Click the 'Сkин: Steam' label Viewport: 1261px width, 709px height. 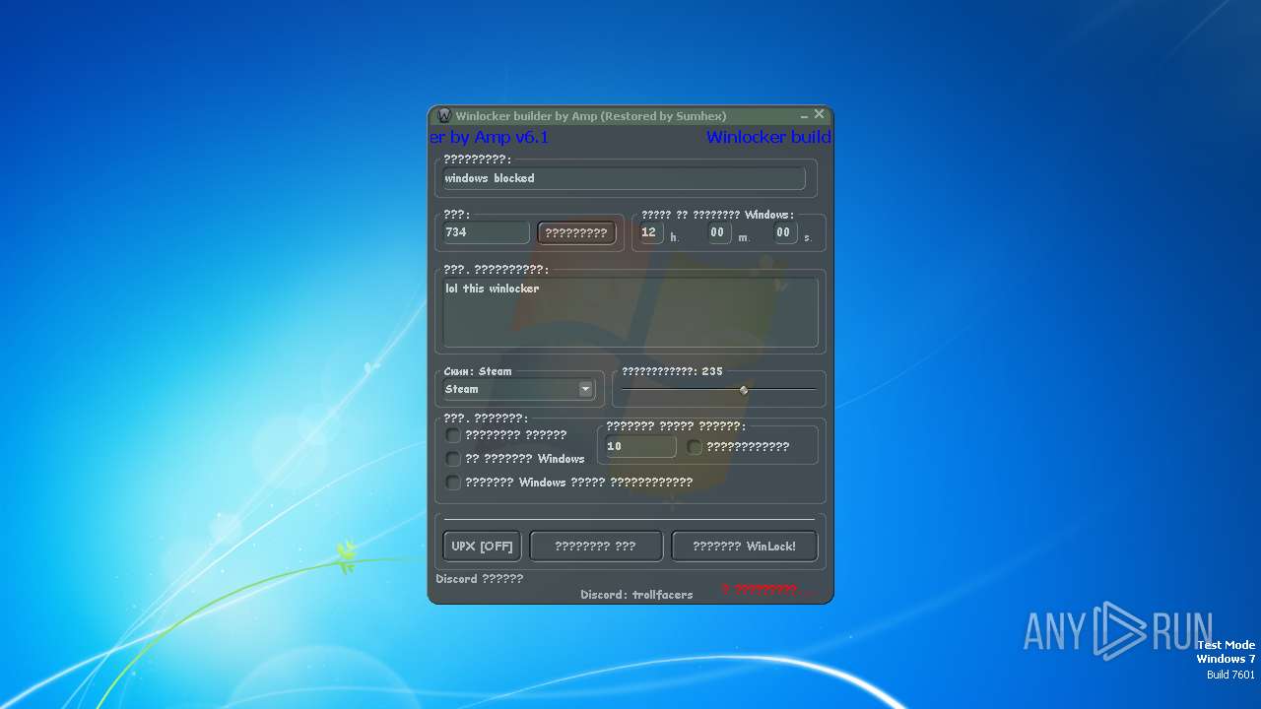click(x=478, y=371)
